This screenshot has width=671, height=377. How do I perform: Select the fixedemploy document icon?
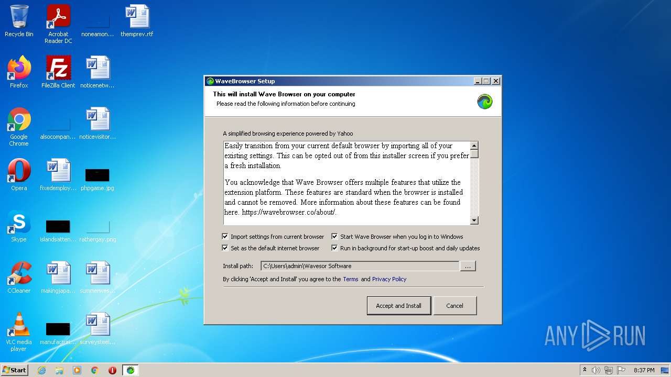pyautogui.click(x=58, y=175)
